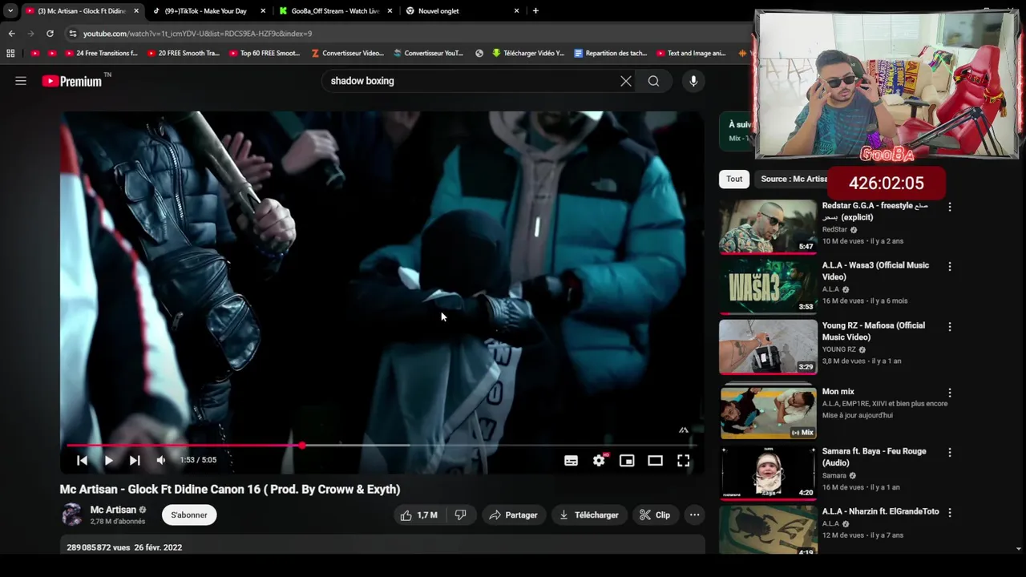1026x577 pixels.
Task: Subscribe with the S'abonner button
Action: (x=189, y=515)
